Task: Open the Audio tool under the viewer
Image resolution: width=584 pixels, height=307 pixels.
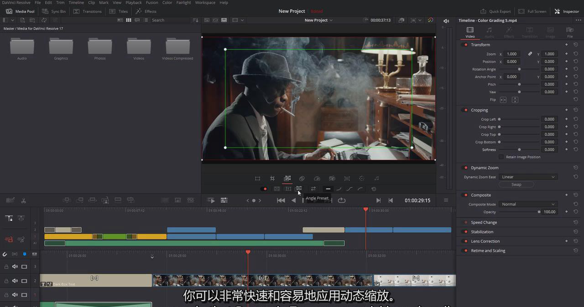Action: click(x=376, y=179)
